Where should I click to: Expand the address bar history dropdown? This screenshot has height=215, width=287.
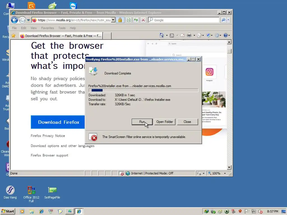point(113,20)
